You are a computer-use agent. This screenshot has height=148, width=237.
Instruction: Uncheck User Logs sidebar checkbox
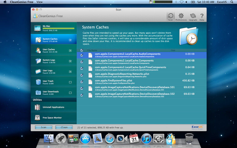tap(70, 72)
